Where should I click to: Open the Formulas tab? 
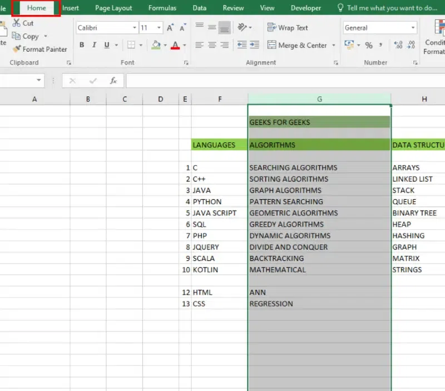(162, 8)
